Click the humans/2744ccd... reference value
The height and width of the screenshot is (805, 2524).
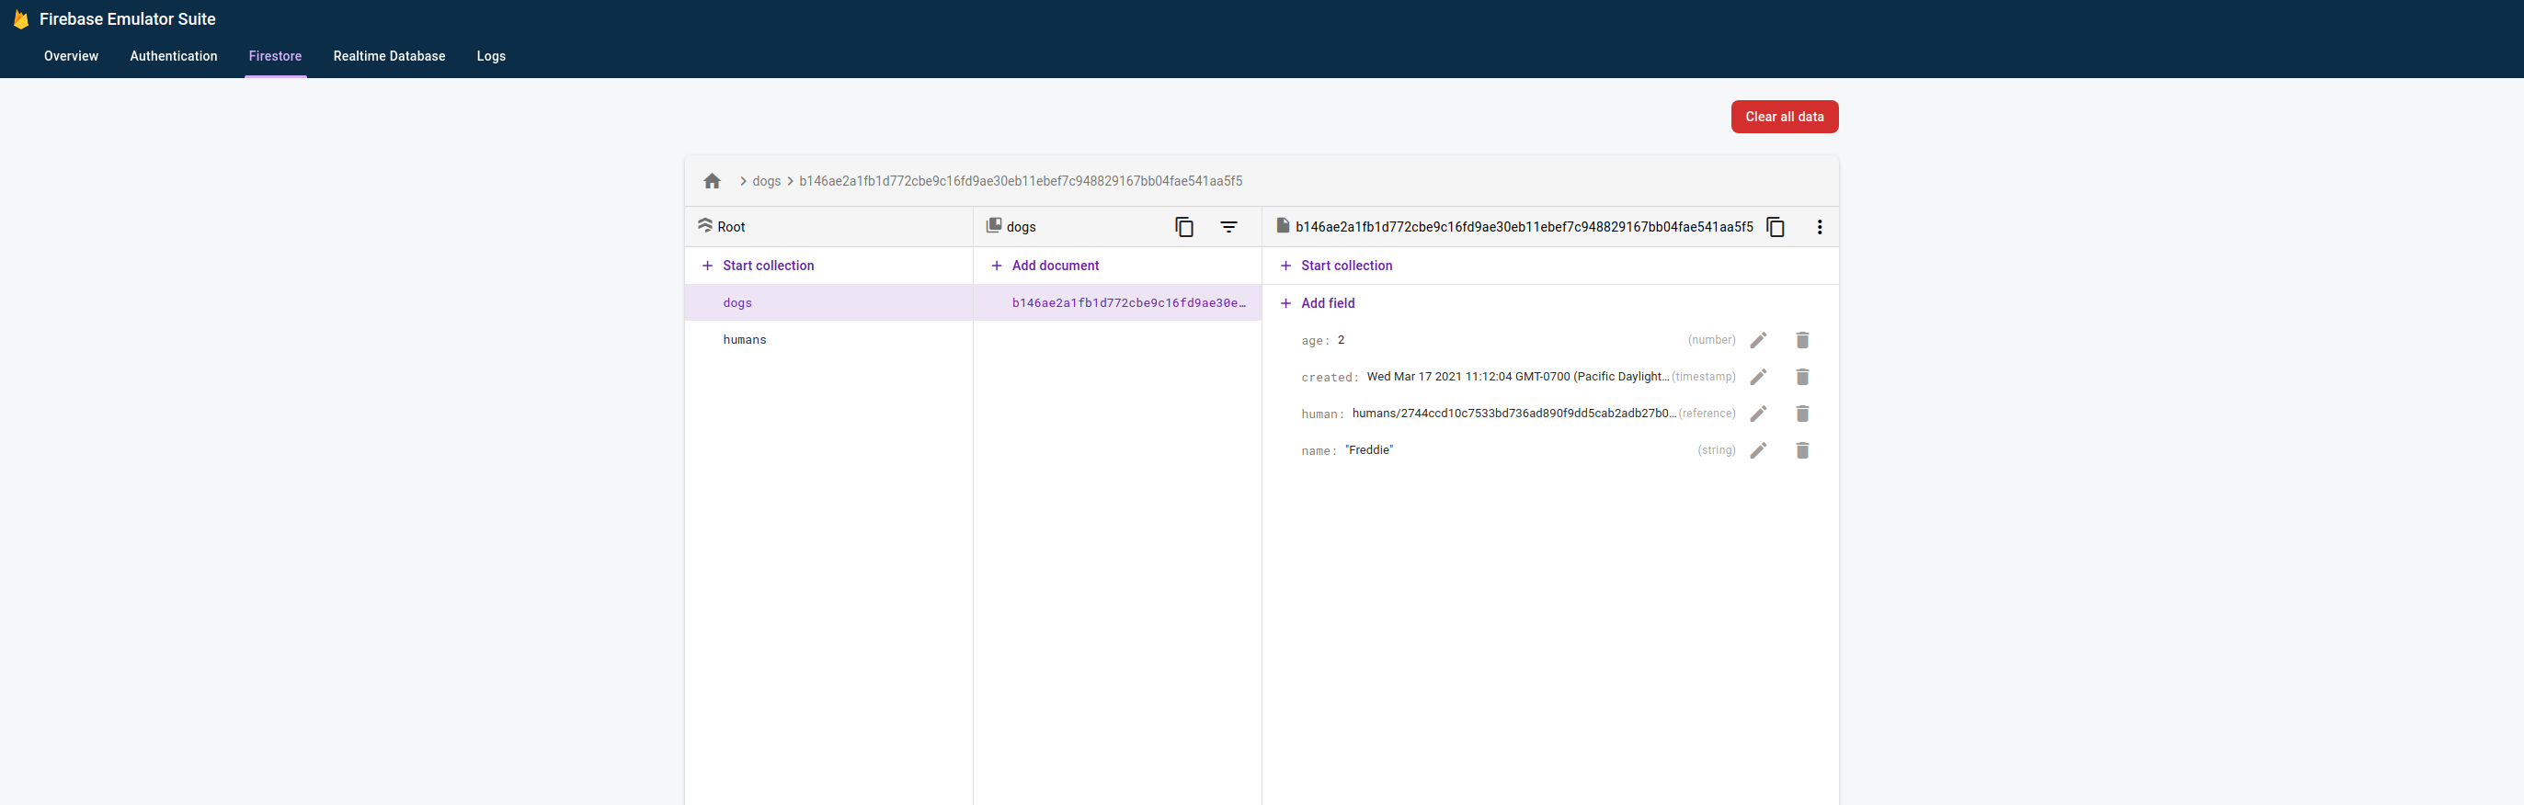[x=1513, y=414]
